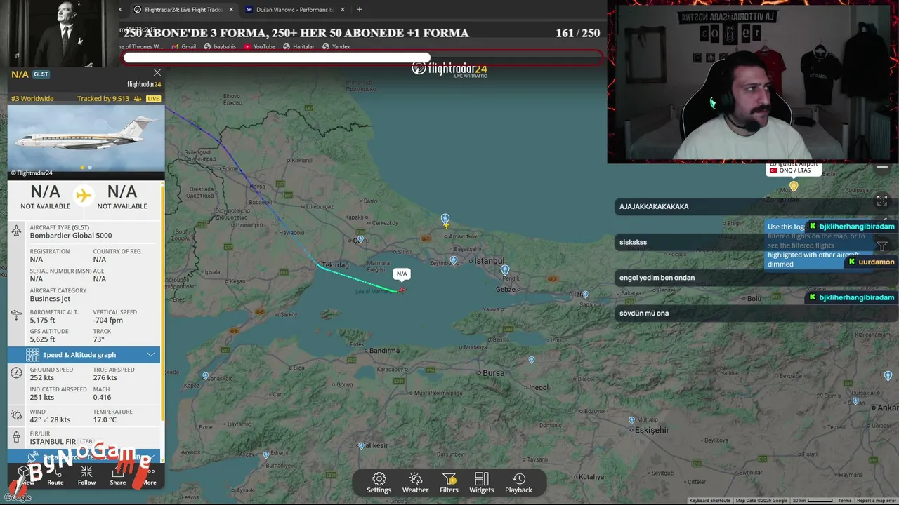Open flight Playback
This screenshot has width=899, height=505.
(518, 483)
